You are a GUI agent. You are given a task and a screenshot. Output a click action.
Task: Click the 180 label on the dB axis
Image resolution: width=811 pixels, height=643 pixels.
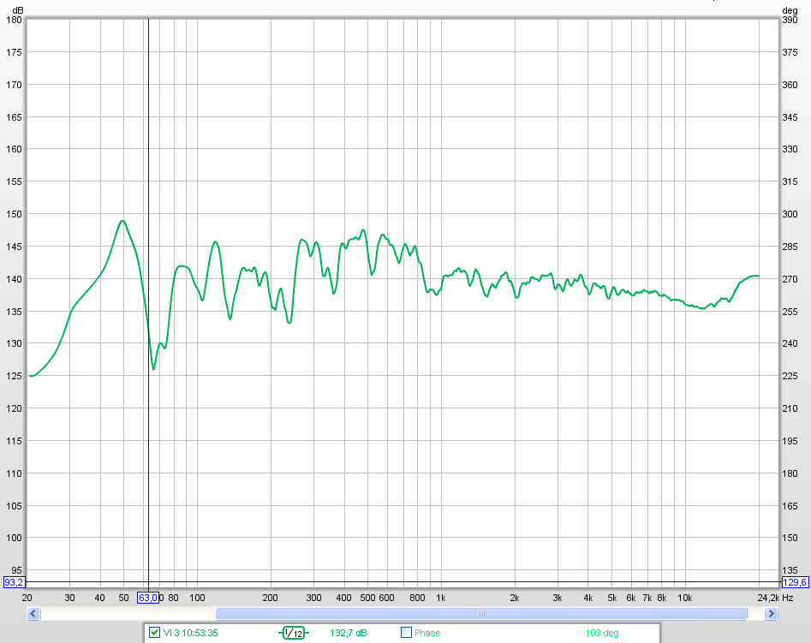pyautogui.click(x=14, y=20)
